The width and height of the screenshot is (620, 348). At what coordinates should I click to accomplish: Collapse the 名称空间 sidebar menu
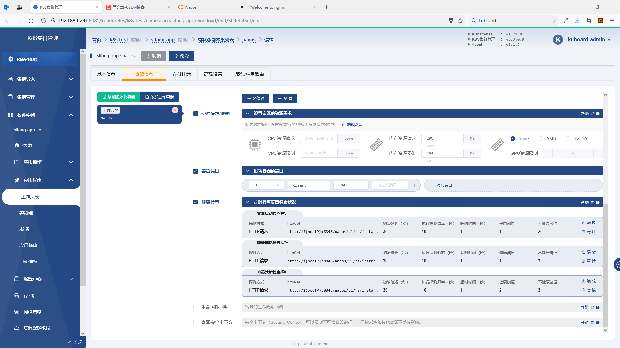[x=40, y=115]
